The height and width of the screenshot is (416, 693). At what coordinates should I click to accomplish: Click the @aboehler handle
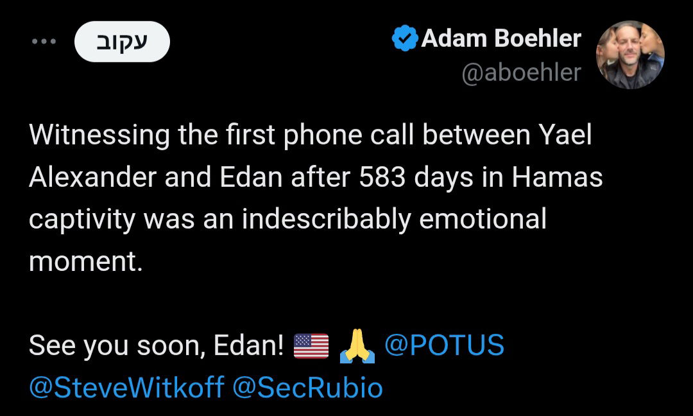(x=521, y=73)
